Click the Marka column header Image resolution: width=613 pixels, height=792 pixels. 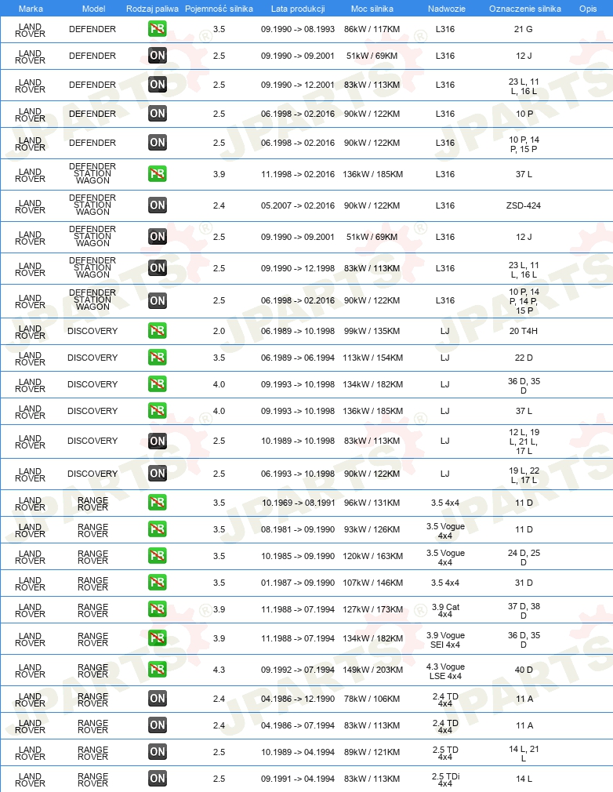pos(31,9)
